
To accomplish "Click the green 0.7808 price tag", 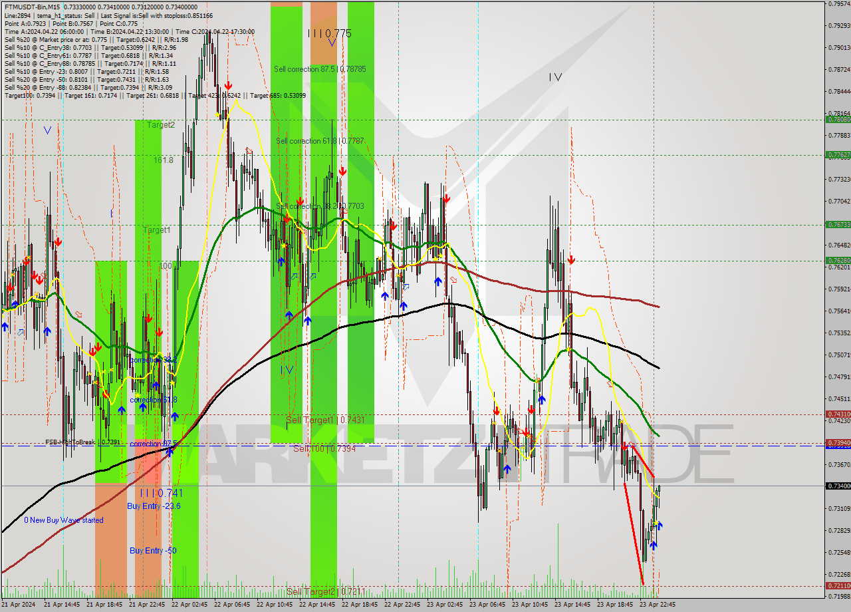I will pyautogui.click(x=838, y=120).
